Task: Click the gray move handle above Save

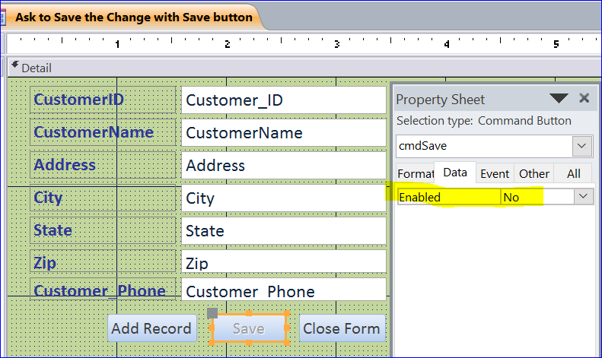Action: point(212,313)
